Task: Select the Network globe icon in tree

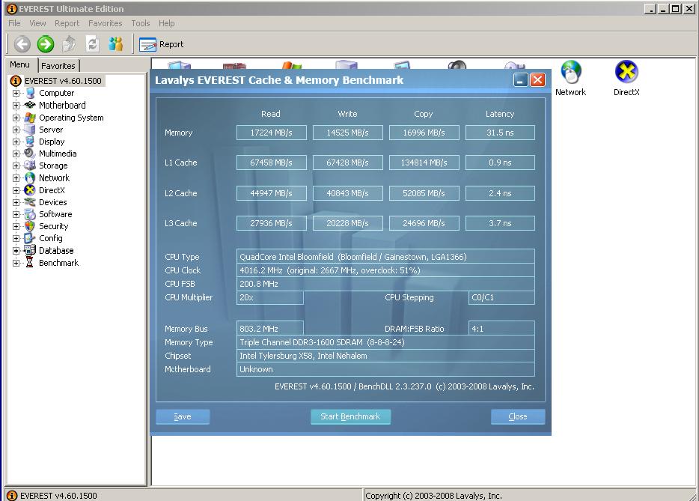Action: (30, 178)
